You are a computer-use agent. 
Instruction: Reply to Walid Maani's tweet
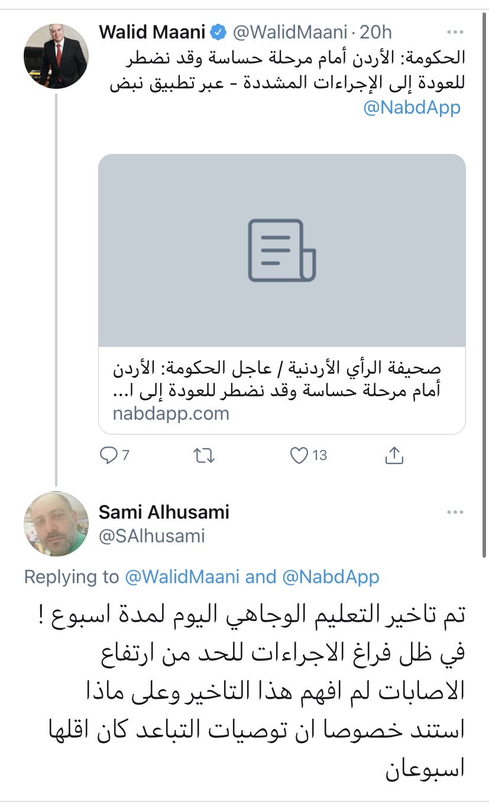coord(109,455)
